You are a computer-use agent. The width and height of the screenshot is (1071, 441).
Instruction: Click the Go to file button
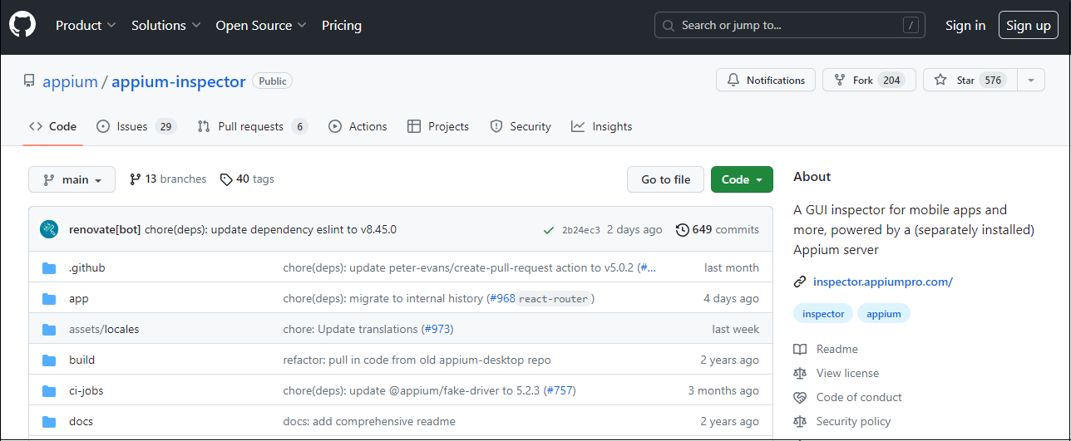665,179
